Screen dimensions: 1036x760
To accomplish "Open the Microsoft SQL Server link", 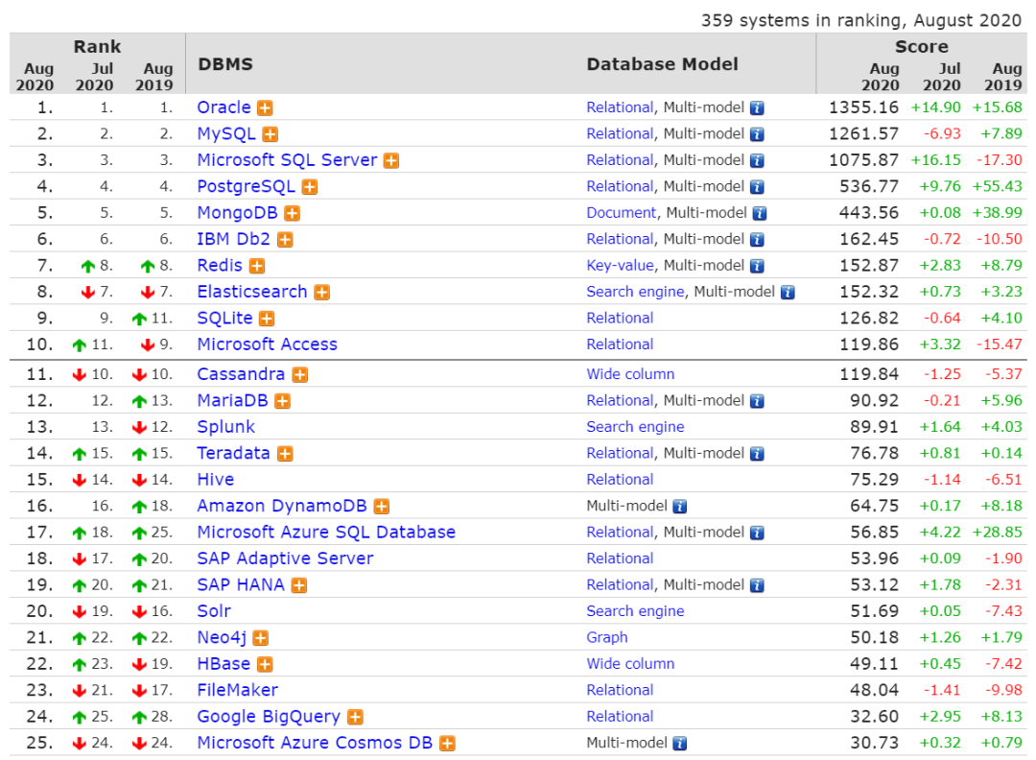I will [x=287, y=160].
